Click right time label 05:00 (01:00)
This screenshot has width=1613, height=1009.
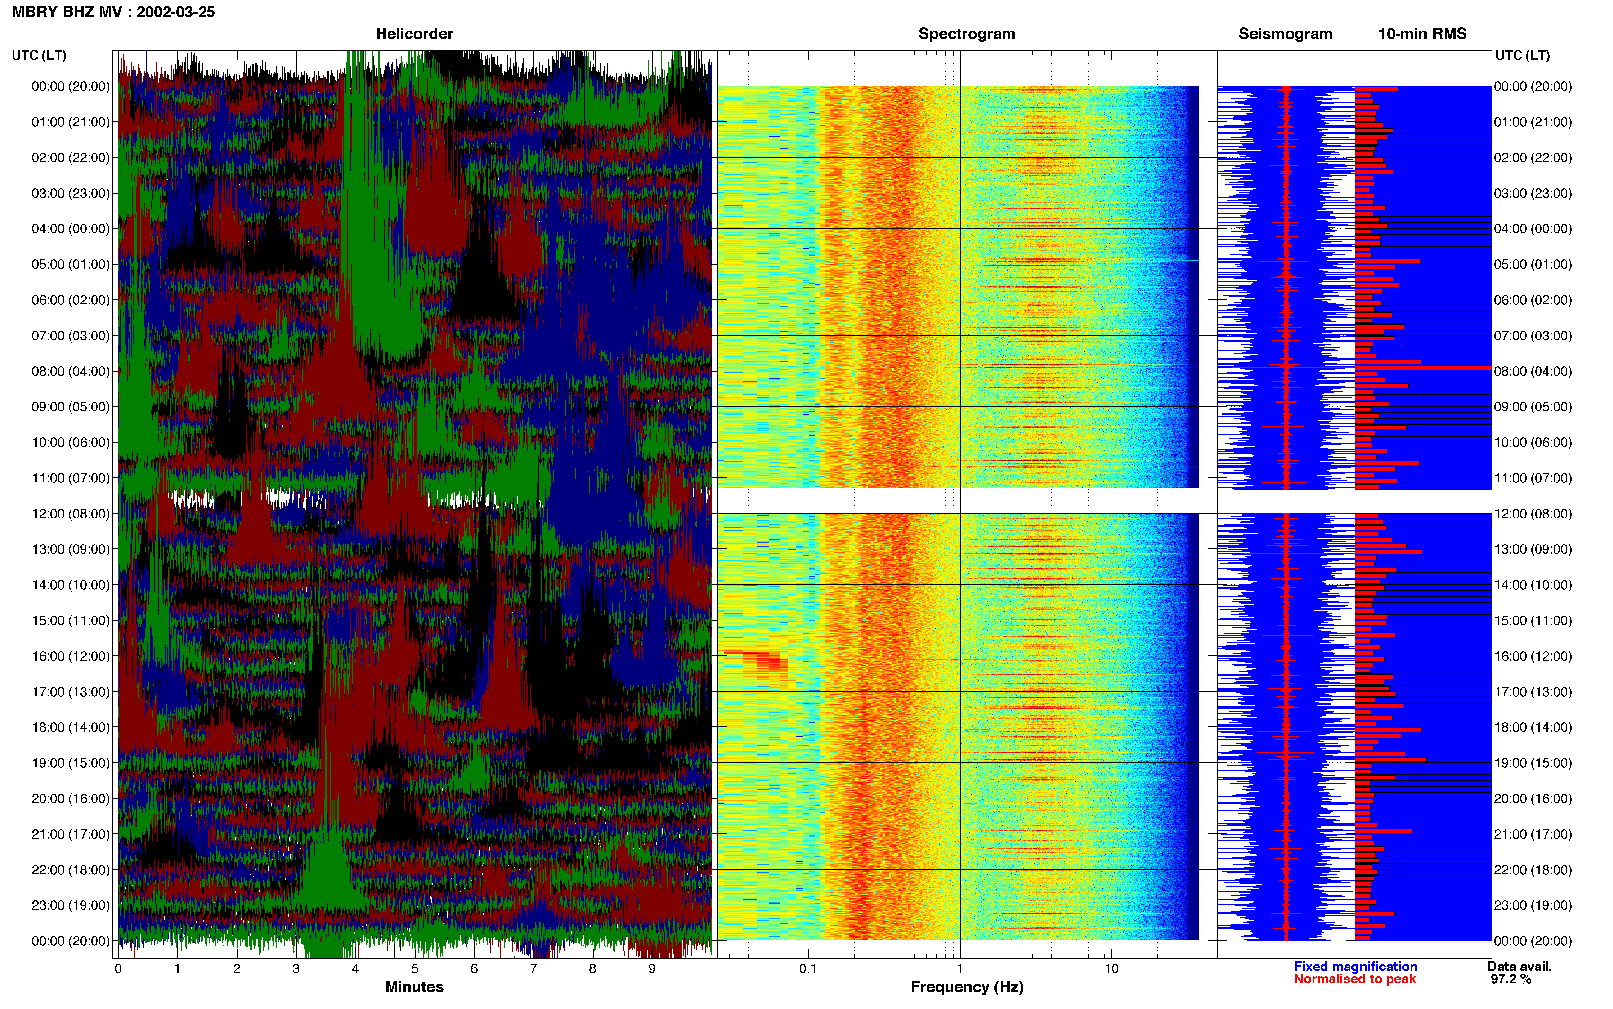coord(1533,264)
